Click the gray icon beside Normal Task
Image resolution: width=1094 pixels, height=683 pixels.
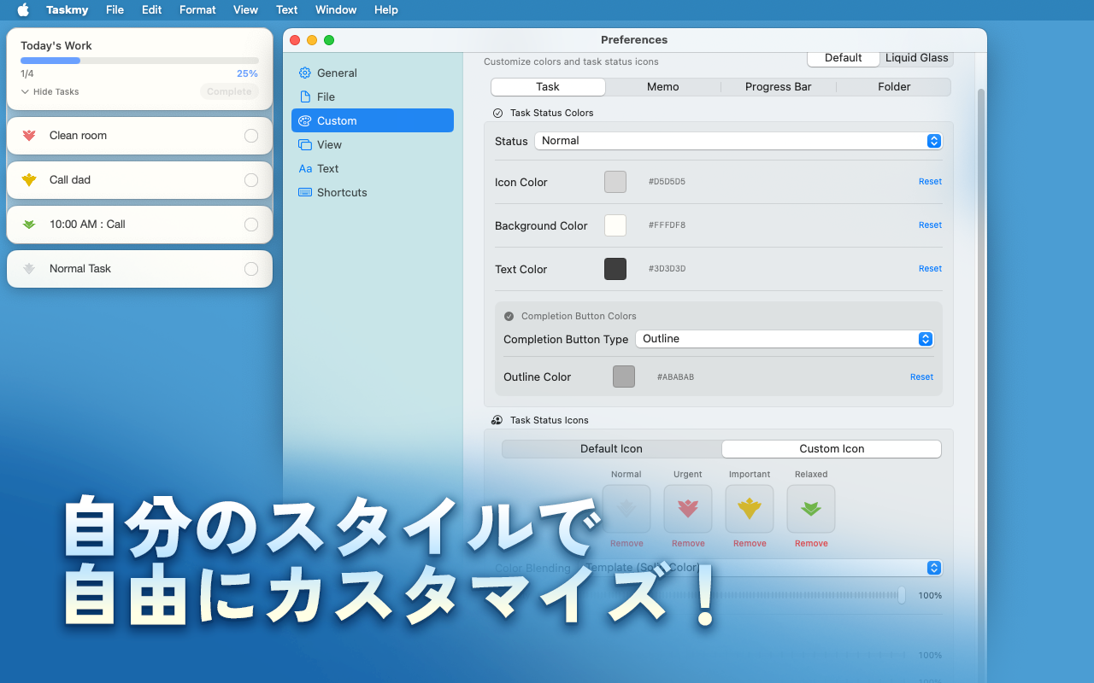[x=29, y=269]
